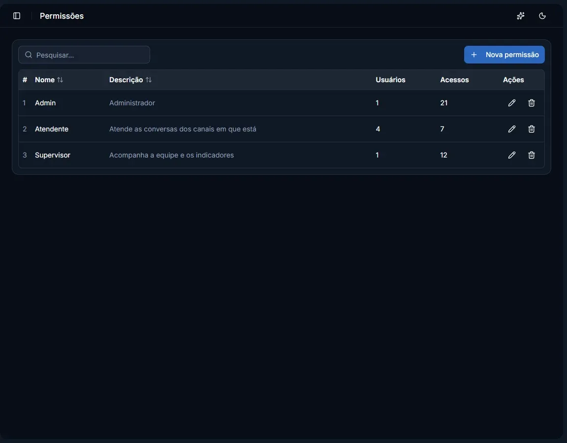Click the magnifier icon in search box
This screenshot has width=567, height=443.
pos(29,55)
